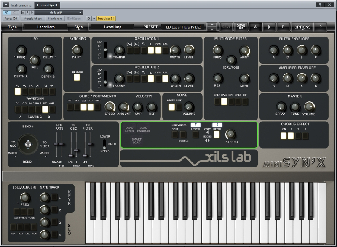The width and height of the screenshot is (337, 247).
Task: Click the filter KEYB knob
Action: [x=244, y=79]
